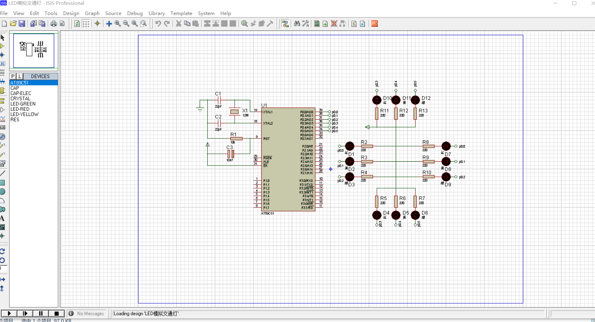Select CRYSTAL in the devices list
Viewport: 595px width, 322px height.
20,99
